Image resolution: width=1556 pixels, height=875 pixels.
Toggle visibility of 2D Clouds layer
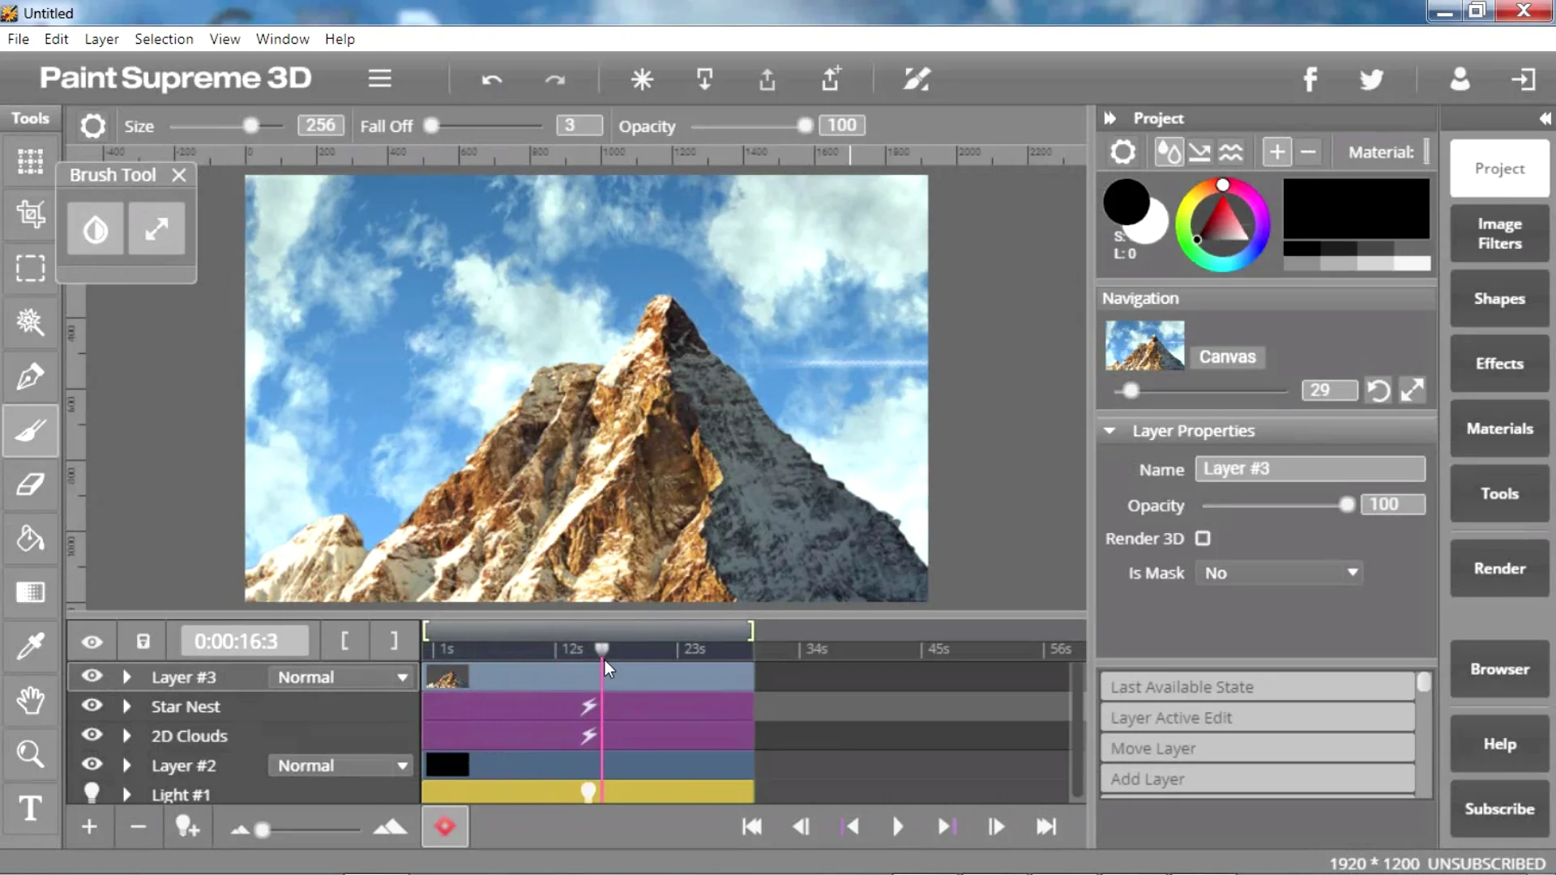[92, 735]
